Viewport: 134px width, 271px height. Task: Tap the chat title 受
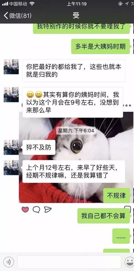pos(76,16)
